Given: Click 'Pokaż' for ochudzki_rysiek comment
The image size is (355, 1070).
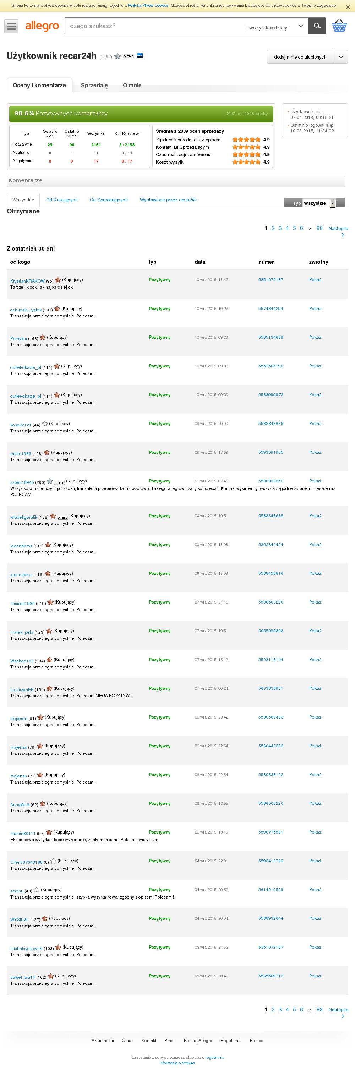Looking at the screenshot, I should click(x=315, y=309).
